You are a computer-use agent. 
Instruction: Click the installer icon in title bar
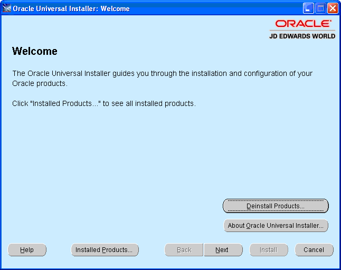[x=6, y=8]
